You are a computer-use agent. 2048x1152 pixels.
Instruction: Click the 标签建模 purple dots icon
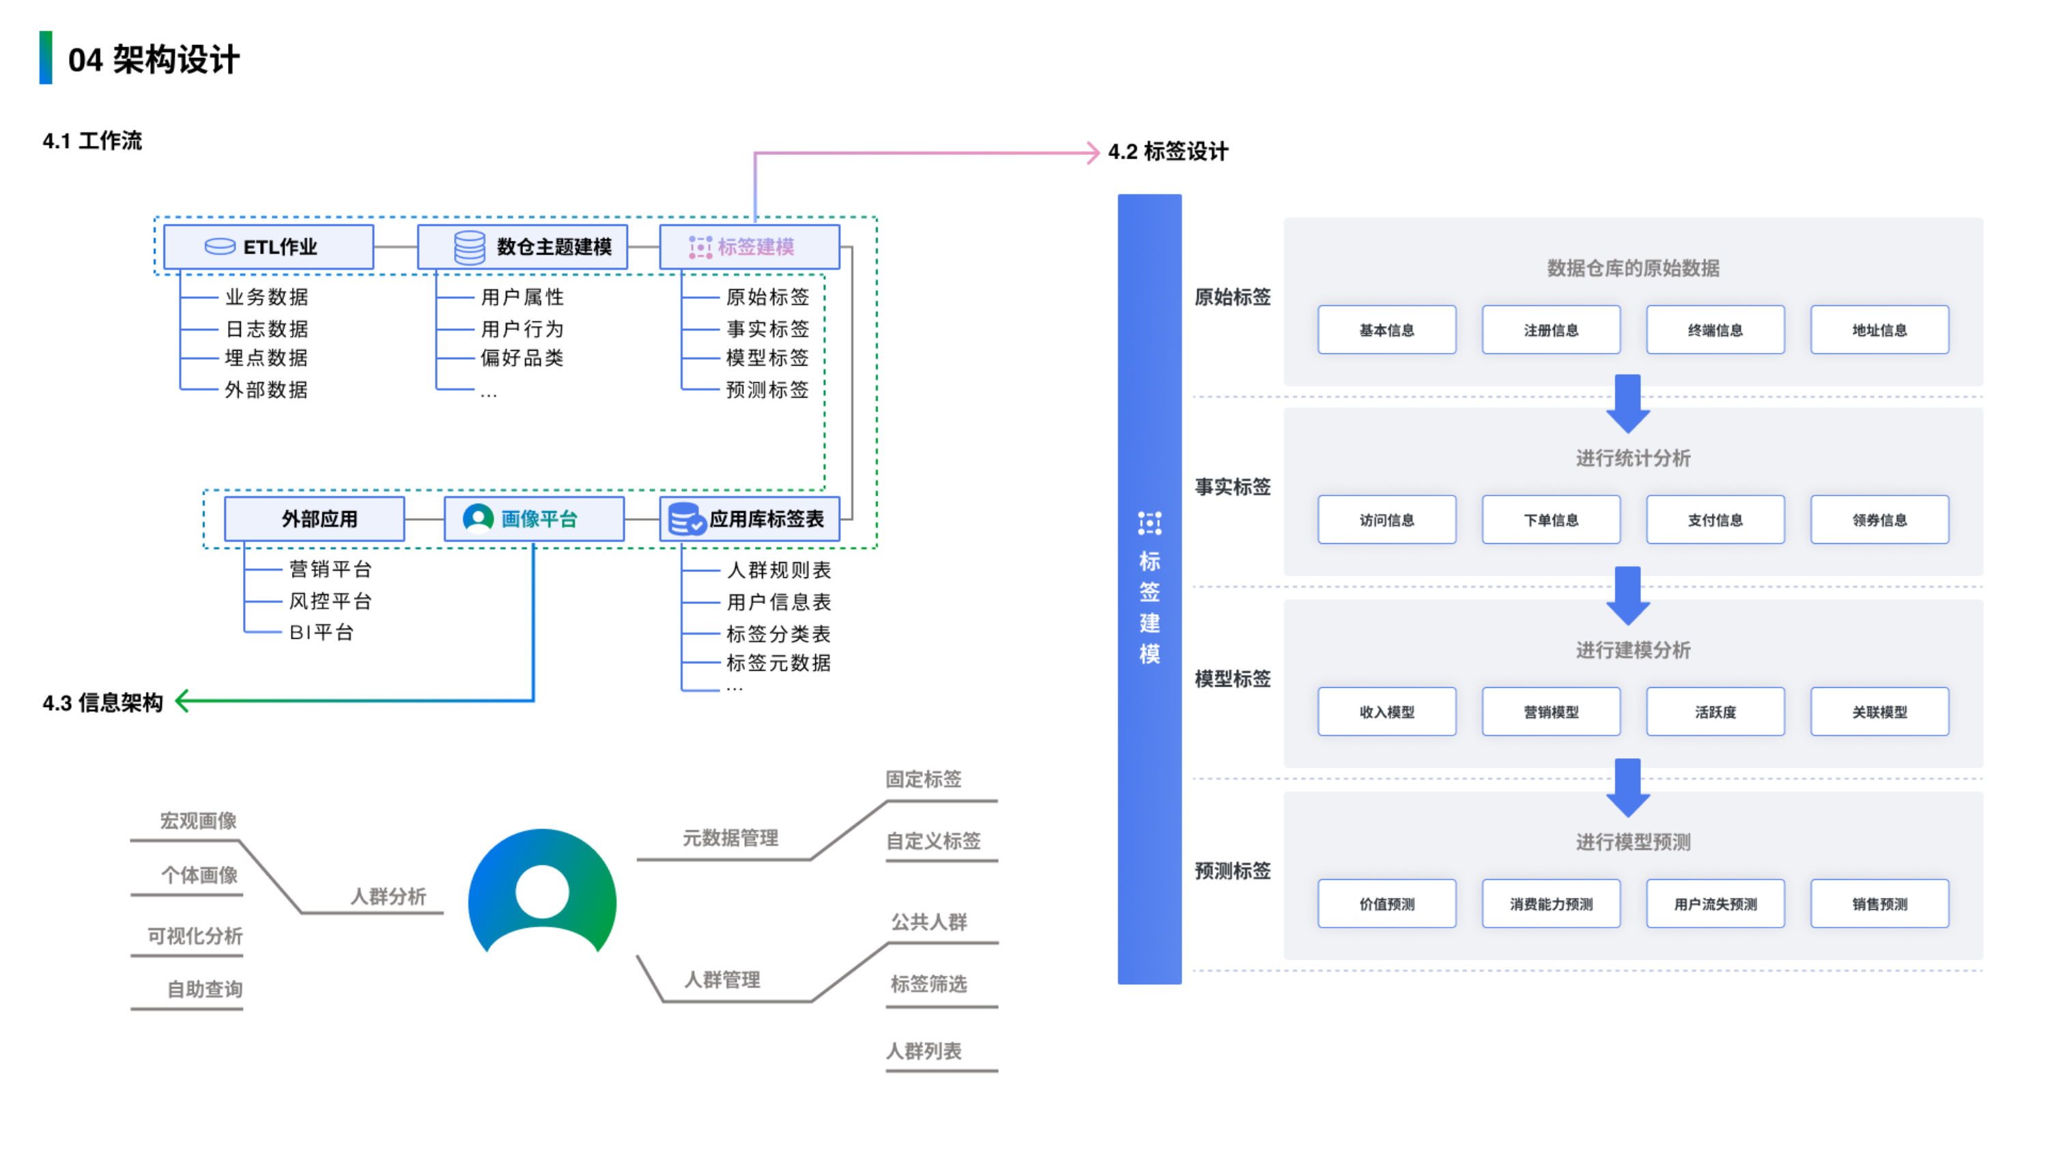click(700, 247)
